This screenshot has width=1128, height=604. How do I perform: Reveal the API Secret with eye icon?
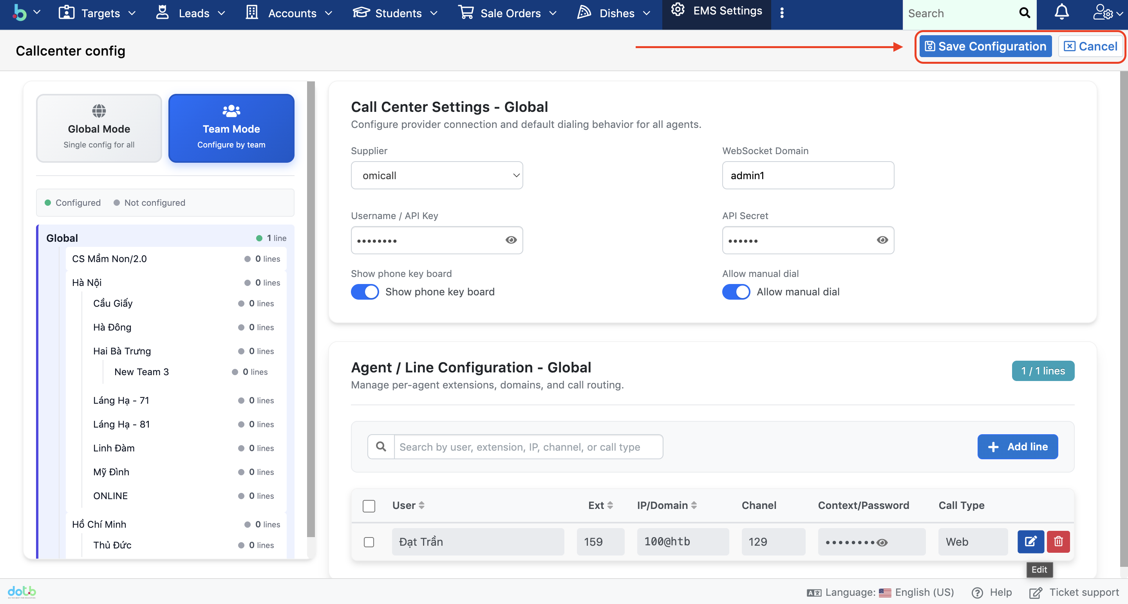882,240
